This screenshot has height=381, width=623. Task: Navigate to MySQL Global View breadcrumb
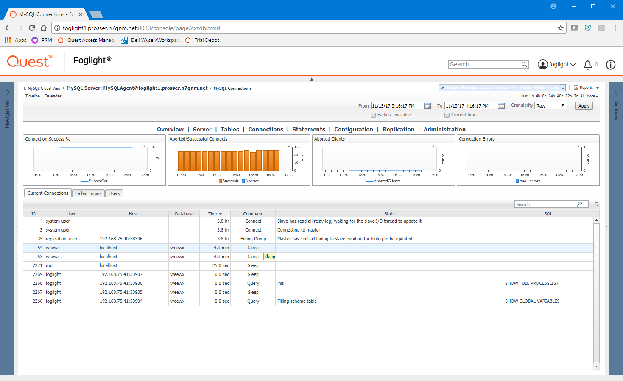[x=44, y=88]
